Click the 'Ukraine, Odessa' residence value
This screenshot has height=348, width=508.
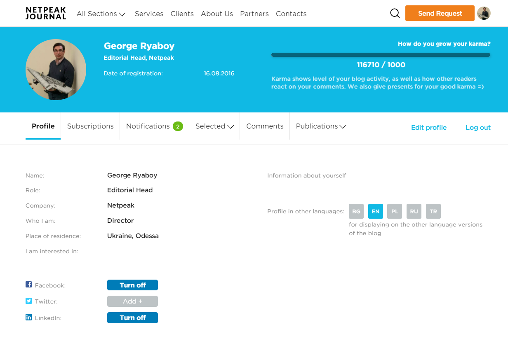133,236
